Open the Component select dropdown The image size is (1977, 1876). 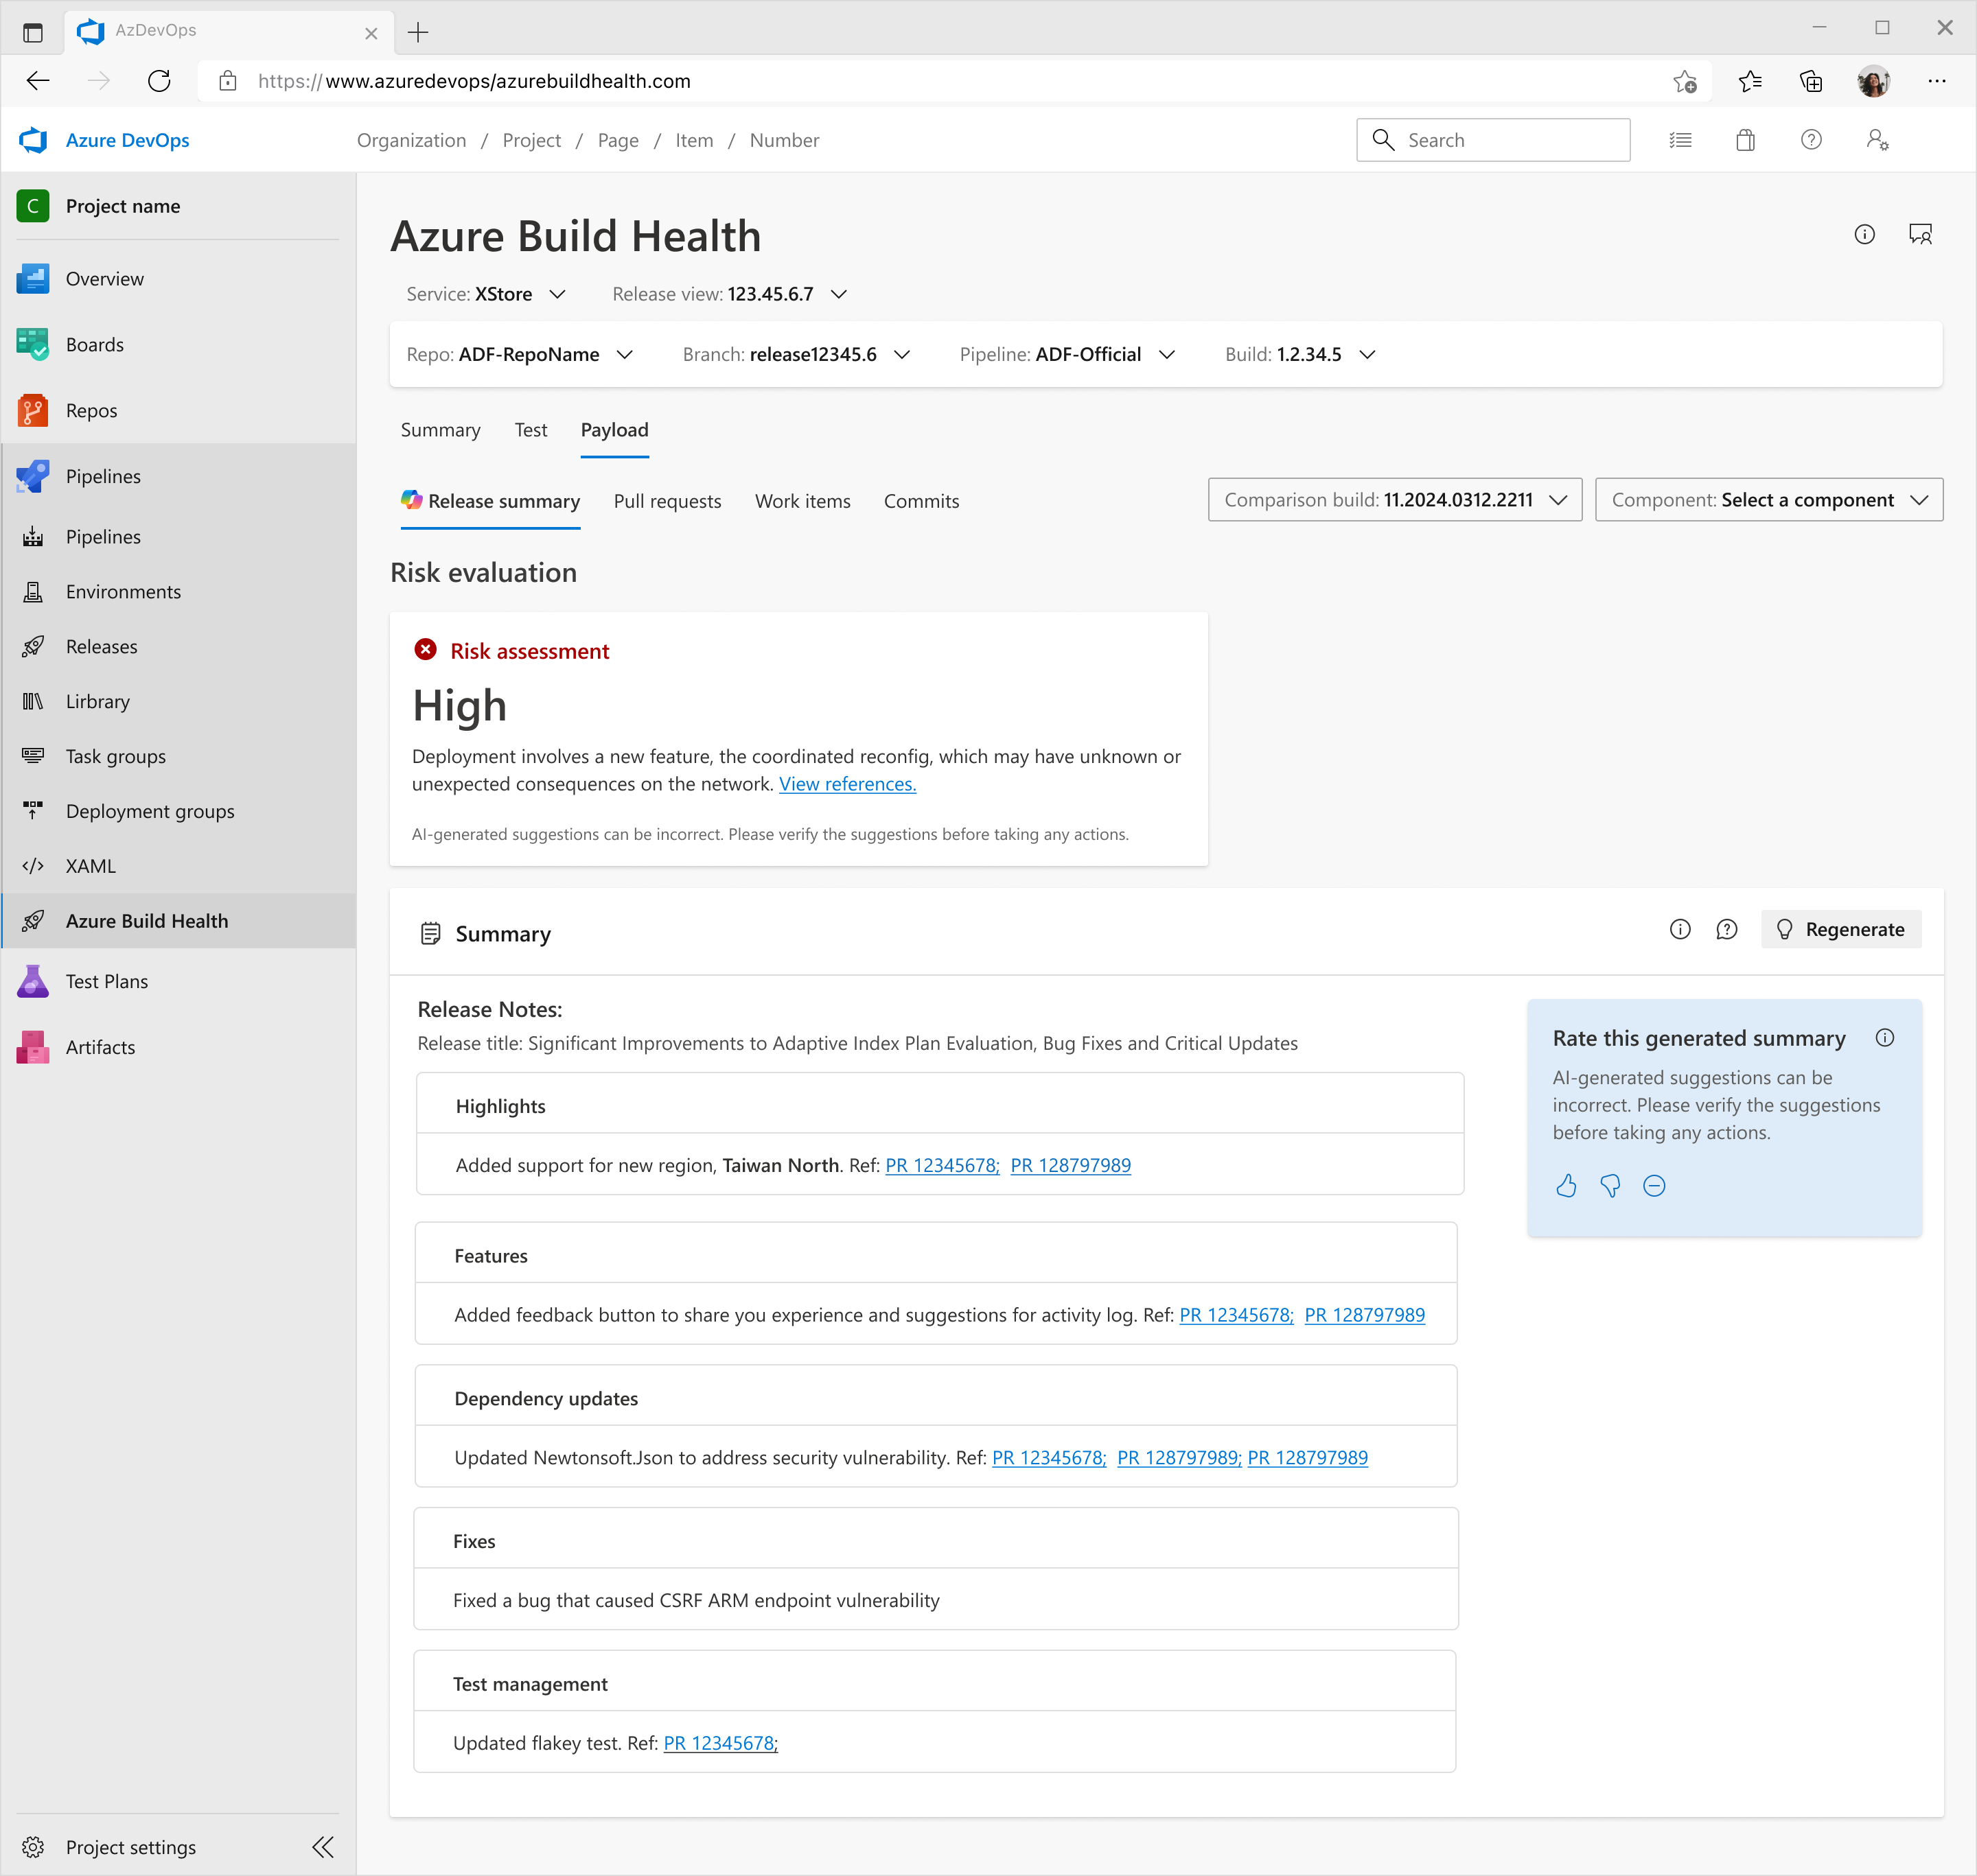coord(1769,500)
